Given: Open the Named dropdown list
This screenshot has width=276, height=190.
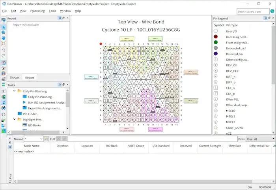Looking at the screenshot, I should [x=41, y=139].
